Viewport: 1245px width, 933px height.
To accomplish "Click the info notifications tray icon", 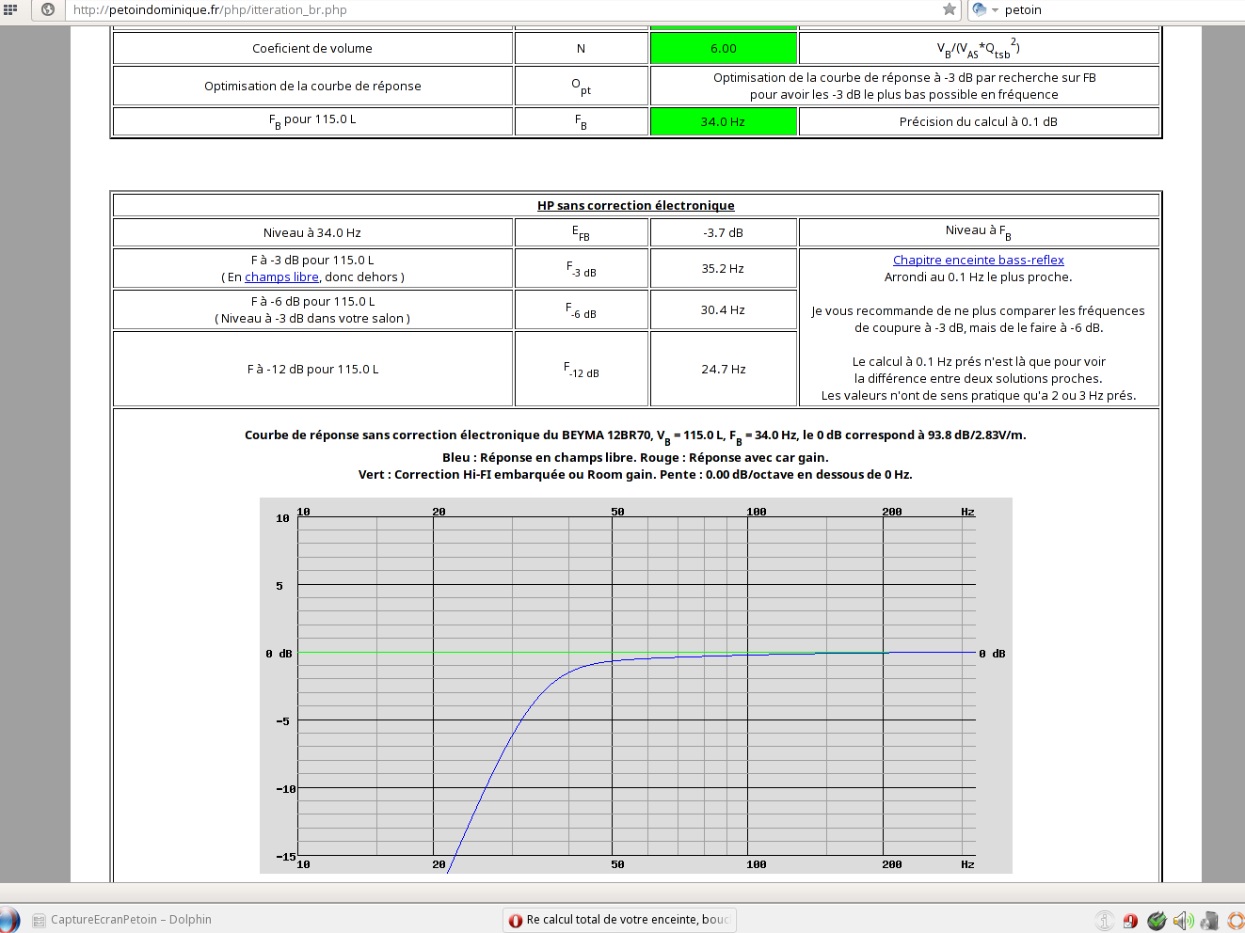I will click(x=1105, y=921).
